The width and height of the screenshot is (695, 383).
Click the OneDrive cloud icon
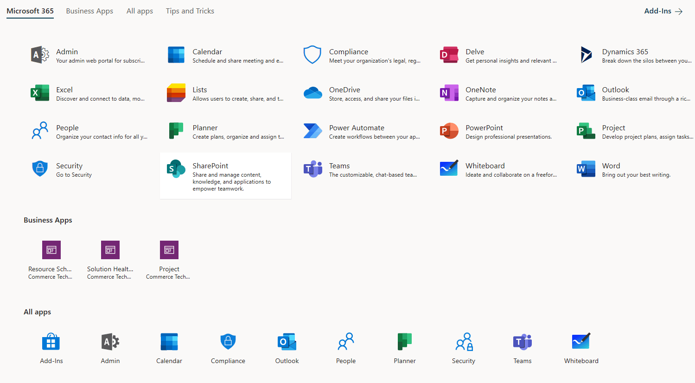click(x=312, y=93)
